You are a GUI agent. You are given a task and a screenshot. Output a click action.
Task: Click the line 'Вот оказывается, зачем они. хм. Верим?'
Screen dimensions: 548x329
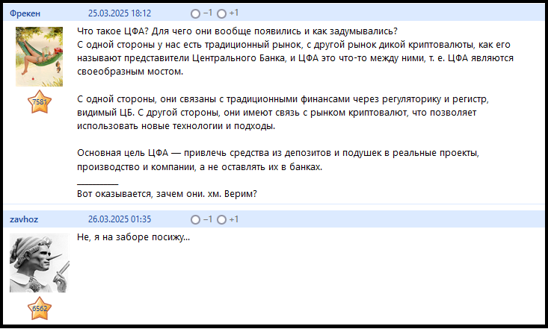point(167,194)
